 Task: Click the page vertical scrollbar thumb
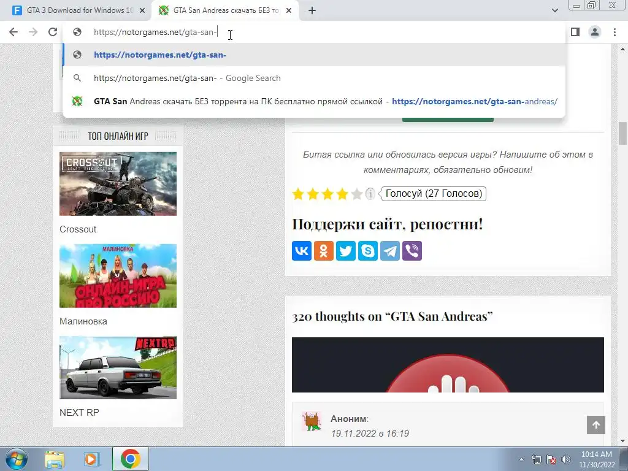tap(622, 133)
